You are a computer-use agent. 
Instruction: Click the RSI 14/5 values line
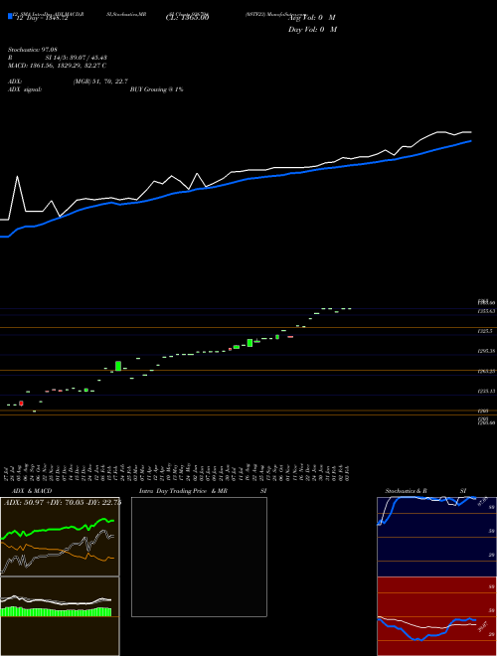tap(58, 58)
